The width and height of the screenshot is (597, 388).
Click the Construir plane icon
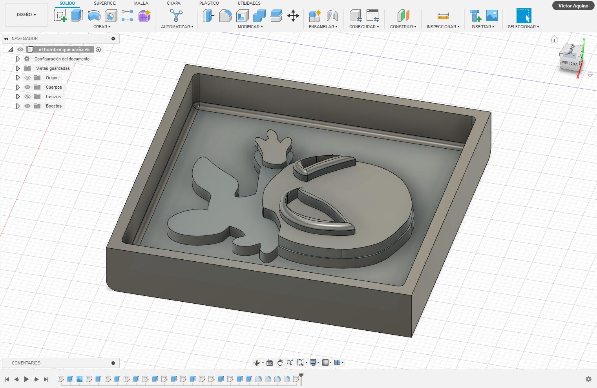click(403, 16)
